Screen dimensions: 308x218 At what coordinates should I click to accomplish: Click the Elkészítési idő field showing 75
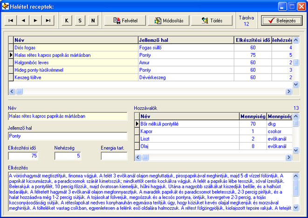tap(23, 156)
